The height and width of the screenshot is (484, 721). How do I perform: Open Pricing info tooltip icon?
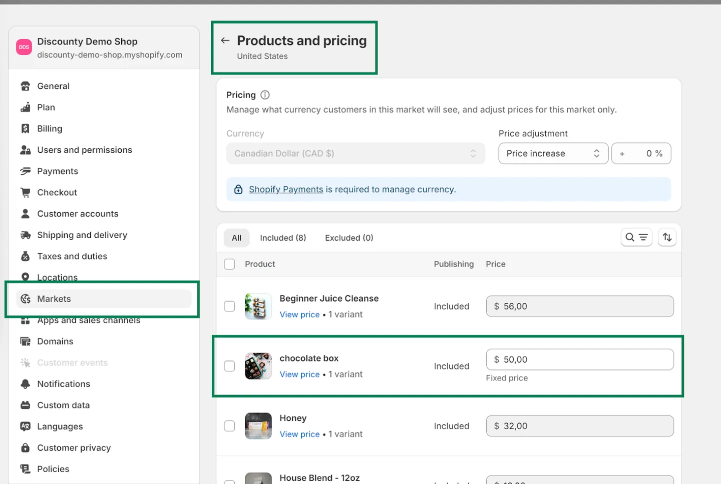[x=265, y=95]
